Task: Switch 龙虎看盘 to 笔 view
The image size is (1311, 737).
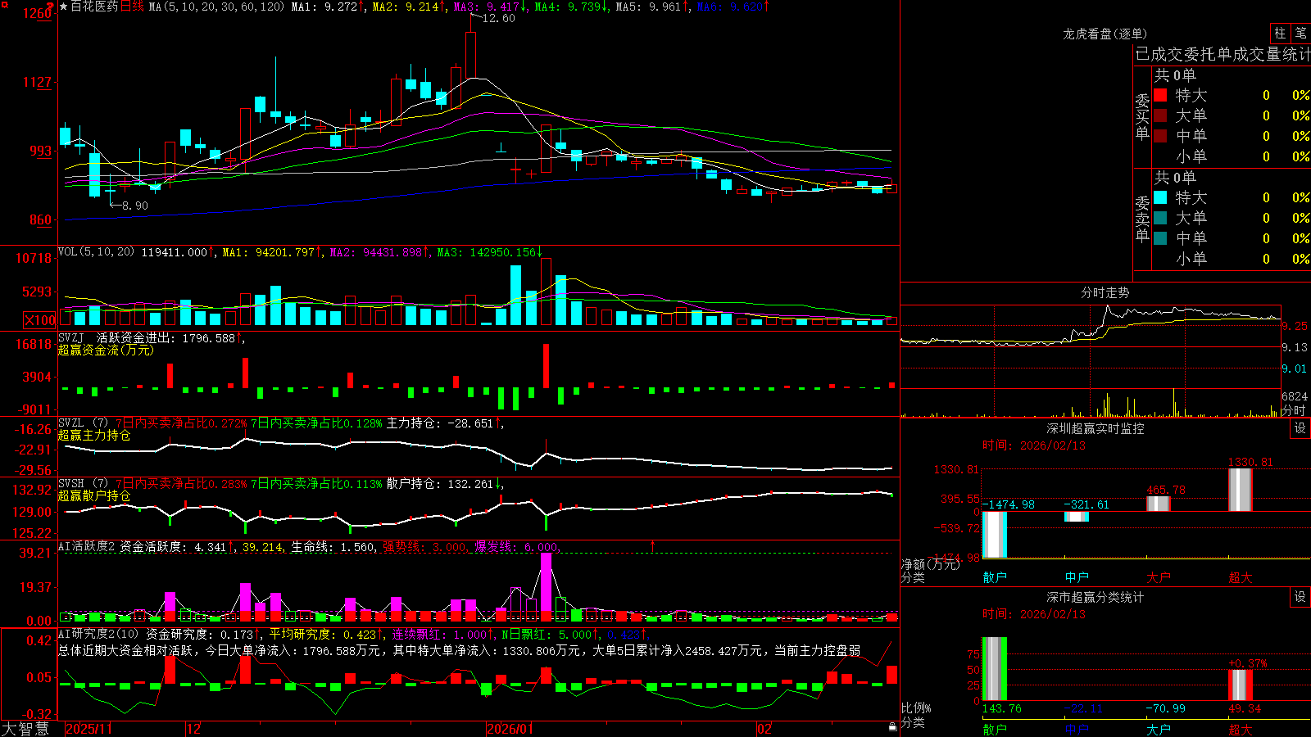Action: 1301,34
